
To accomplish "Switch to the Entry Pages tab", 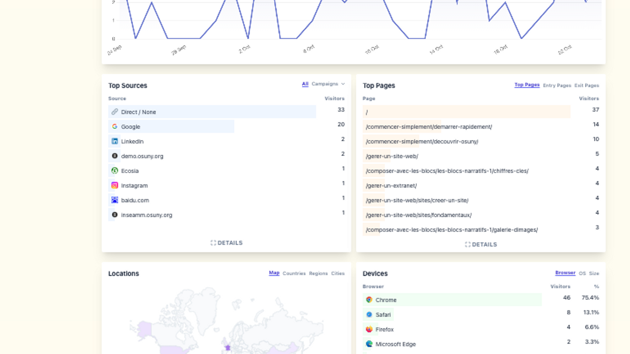I will [x=557, y=85].
